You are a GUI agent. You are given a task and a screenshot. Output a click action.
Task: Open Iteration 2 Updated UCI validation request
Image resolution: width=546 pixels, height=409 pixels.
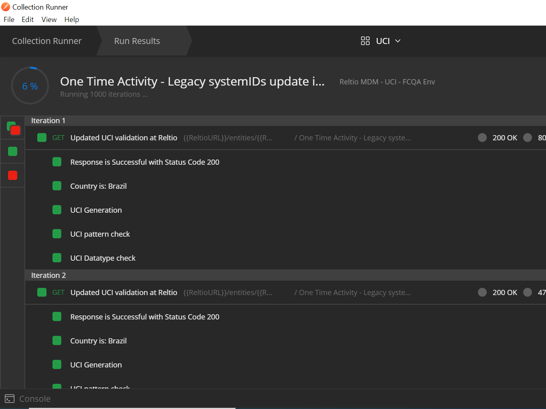124,293
